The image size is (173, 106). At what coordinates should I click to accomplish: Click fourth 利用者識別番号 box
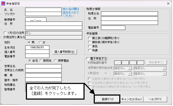coord(140,63)
